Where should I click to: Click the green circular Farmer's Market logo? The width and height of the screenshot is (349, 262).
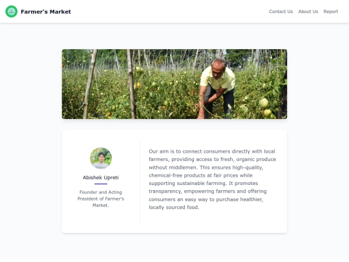coord(12,12)
